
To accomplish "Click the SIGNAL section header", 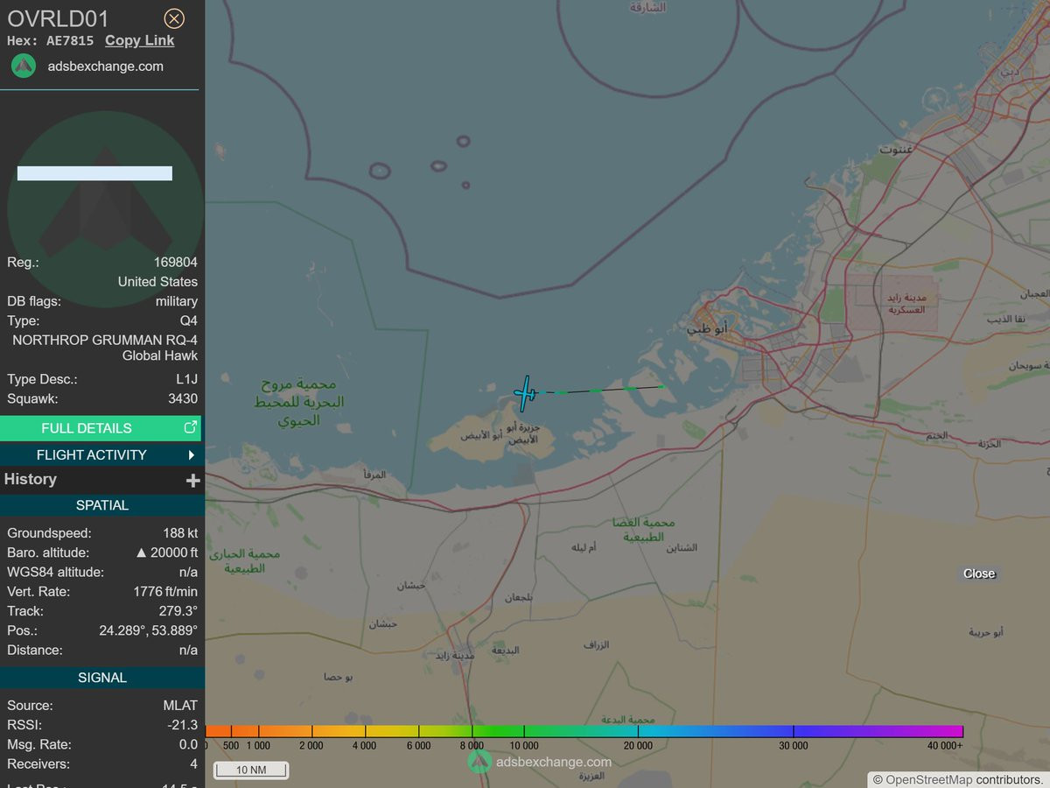I will tap(102, 678).
